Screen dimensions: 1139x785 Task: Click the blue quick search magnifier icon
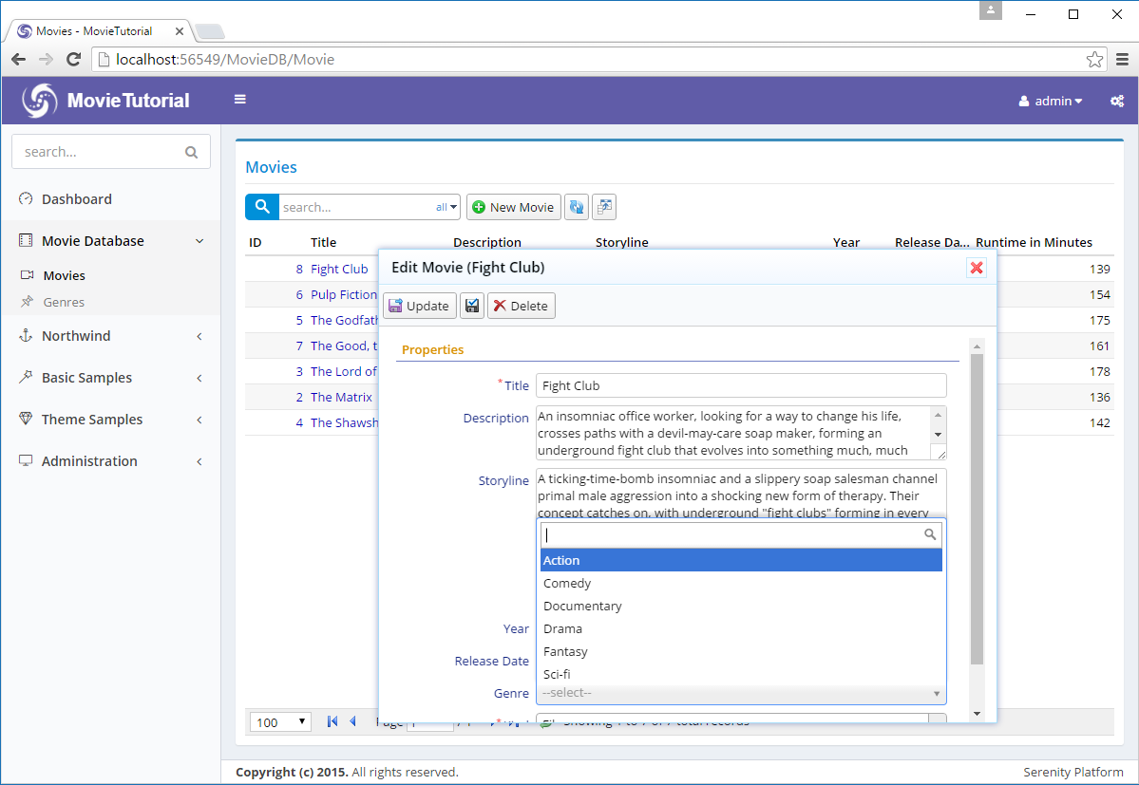tap(262, 207)
